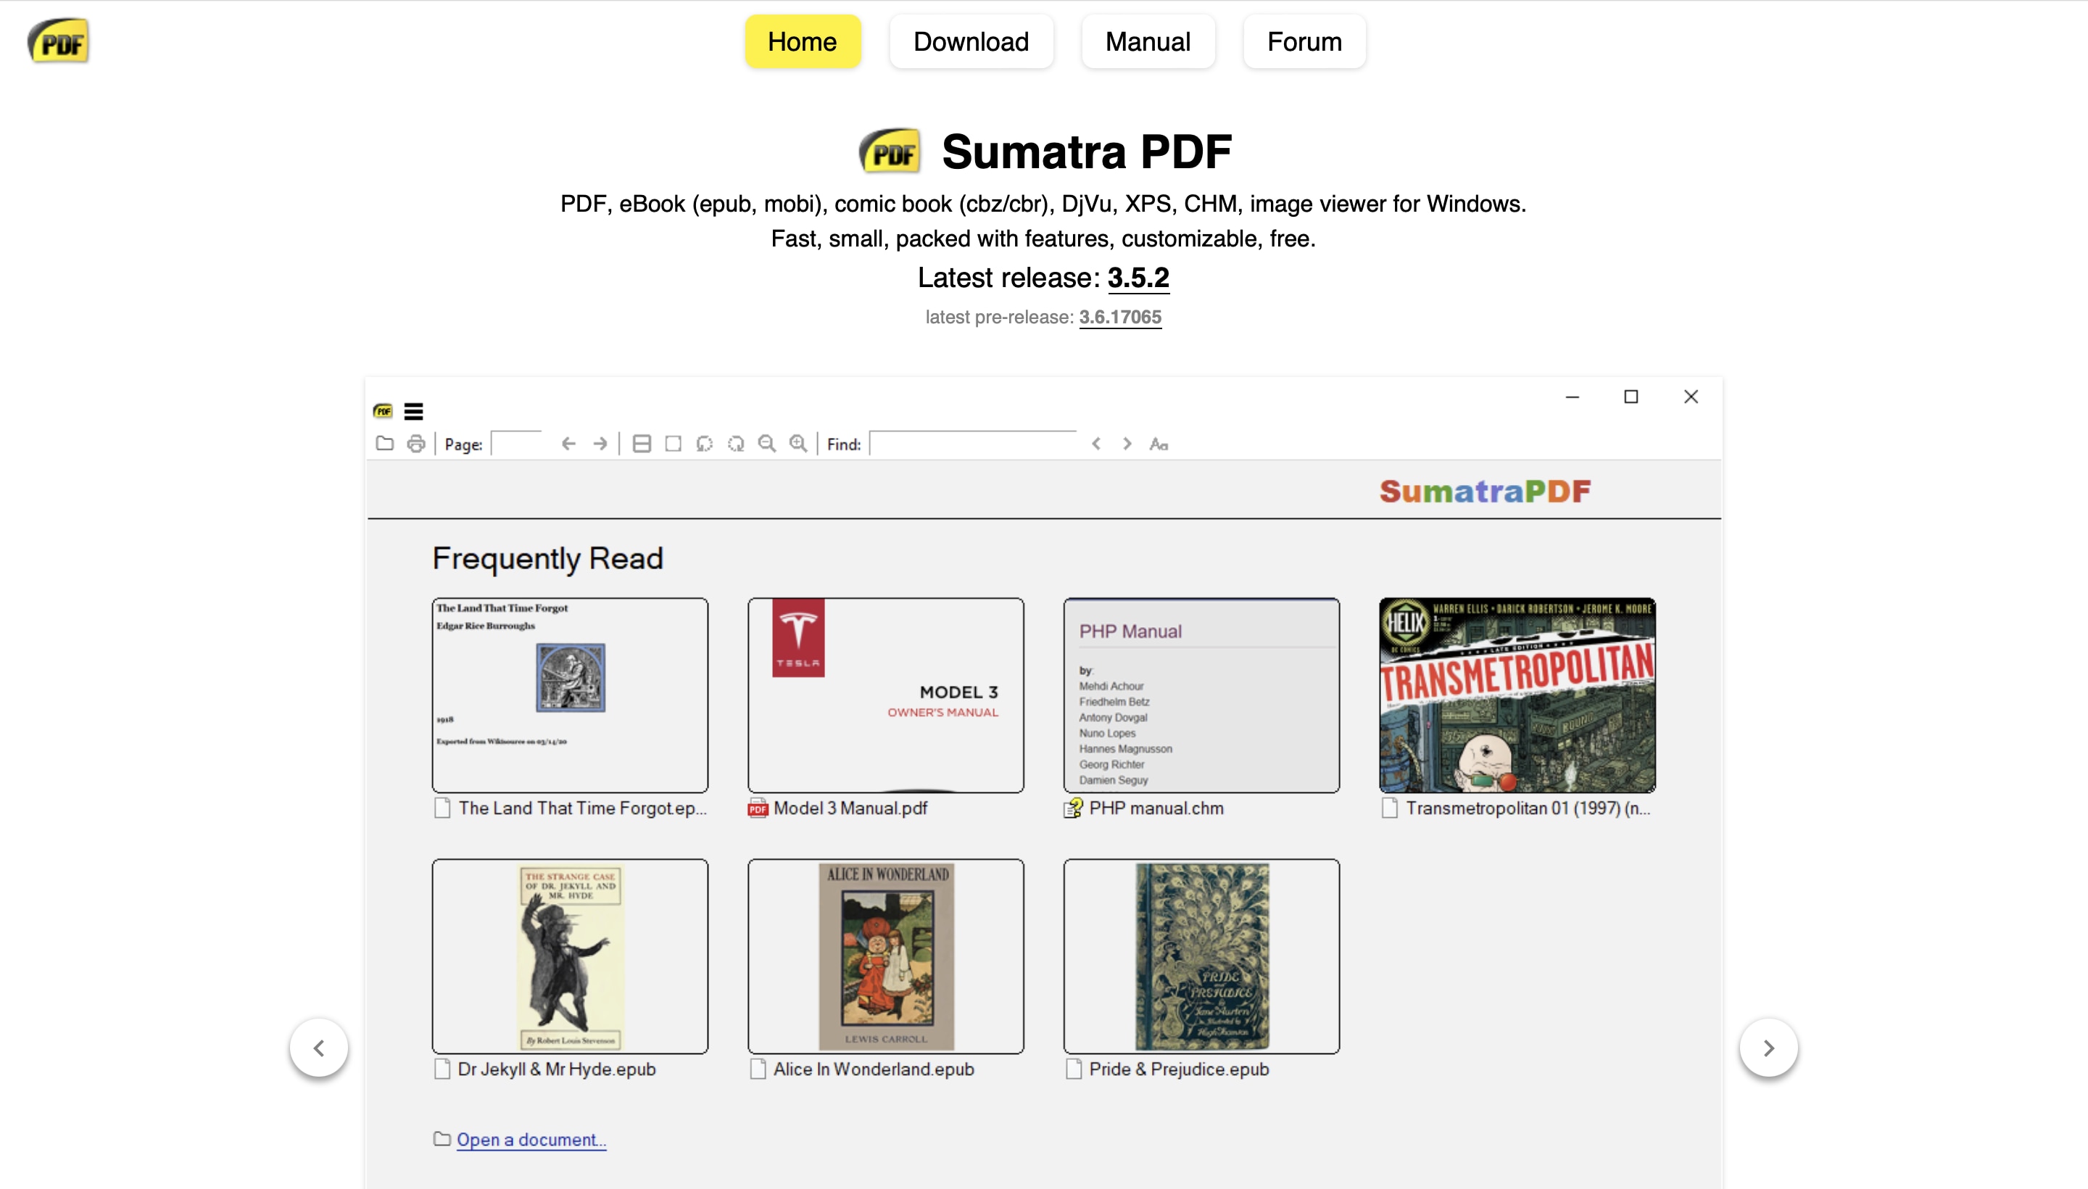2088x1189 pixels.
Task: Go to next page with right arrow
Action: point(601,444)
